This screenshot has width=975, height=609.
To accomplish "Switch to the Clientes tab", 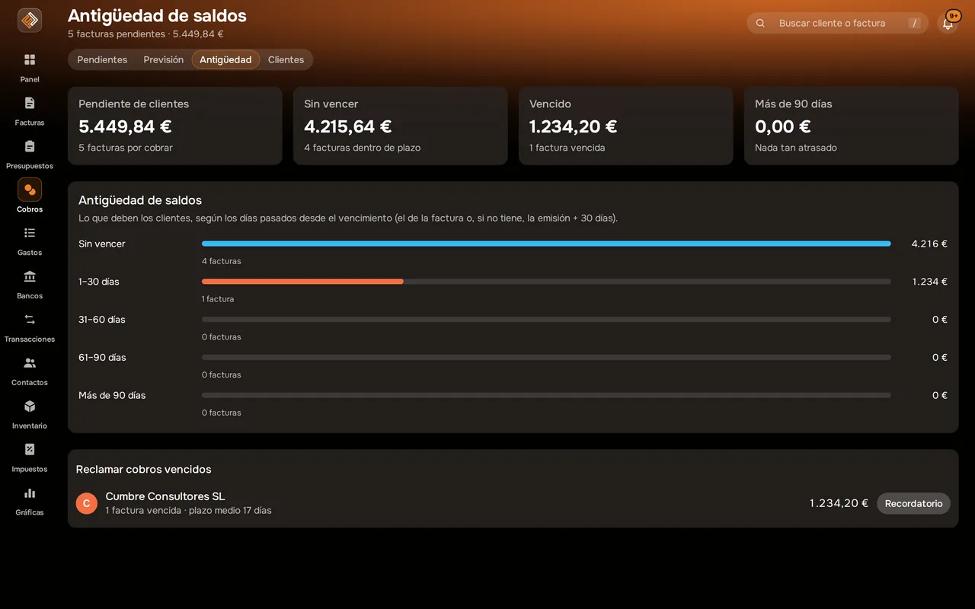I will click(286, 59).
